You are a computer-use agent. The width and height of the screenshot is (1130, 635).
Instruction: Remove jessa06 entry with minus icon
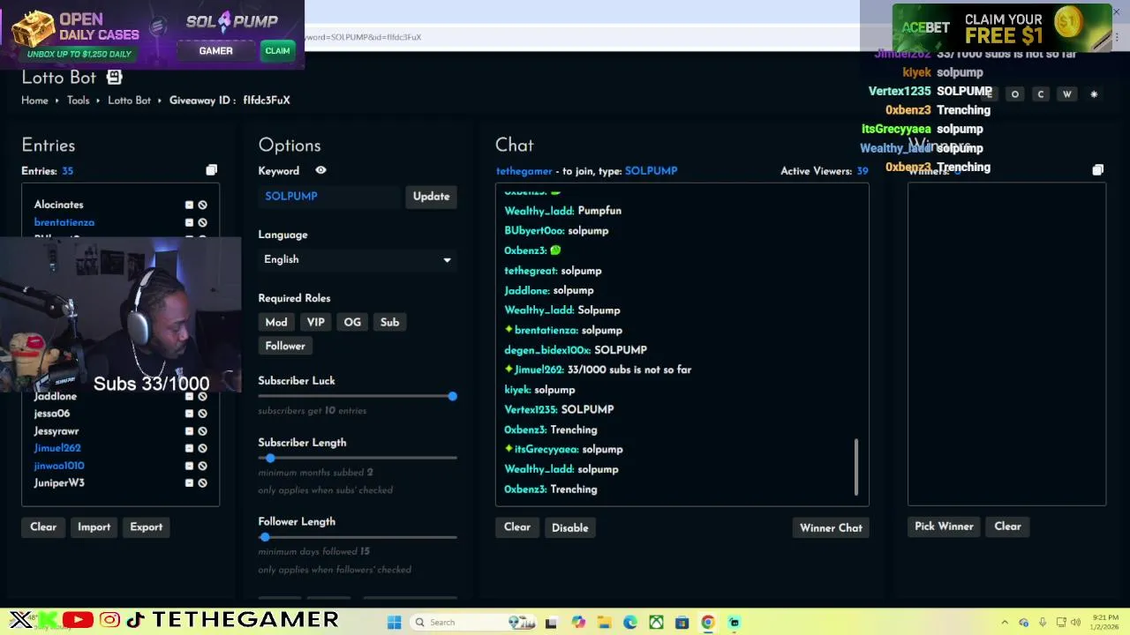click(189, 414)
